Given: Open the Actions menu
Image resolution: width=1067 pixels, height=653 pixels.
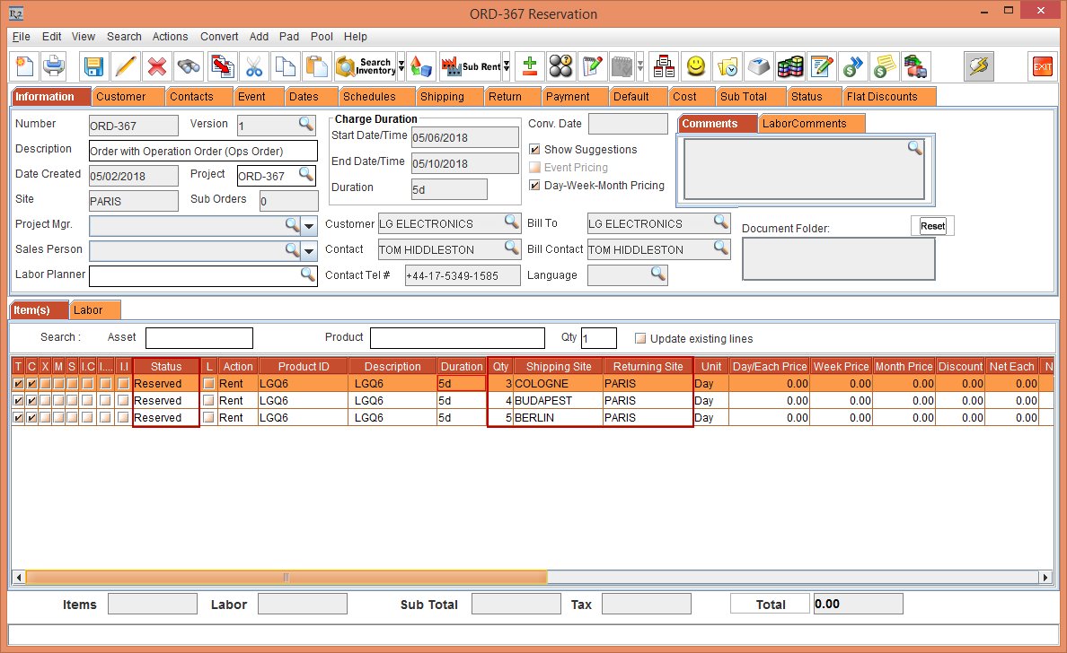Looking at the screenshot, I should click(x=170, y=37).
